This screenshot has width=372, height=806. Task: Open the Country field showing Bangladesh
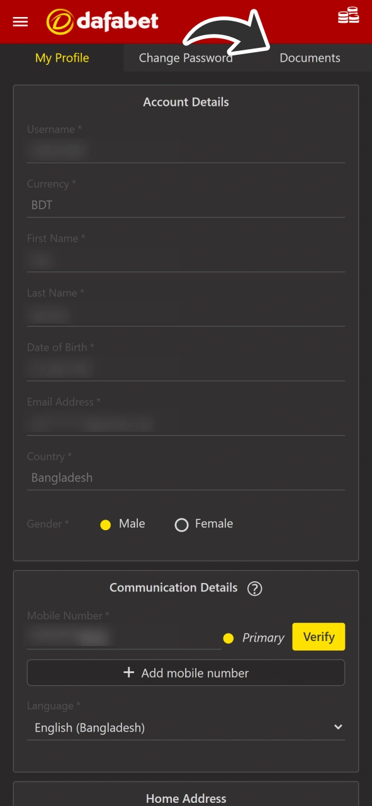186,477
